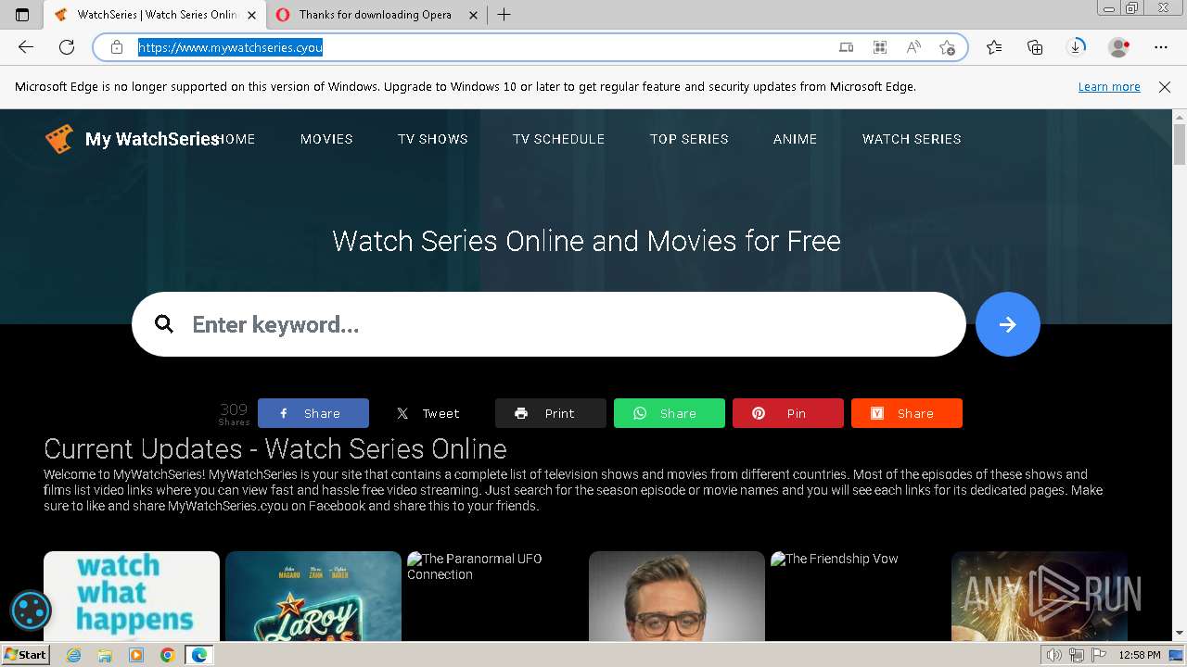1187x667 pixels.
Task: Go to HOME in navigation
Action: pyautogui.click(x=235, y=139)
